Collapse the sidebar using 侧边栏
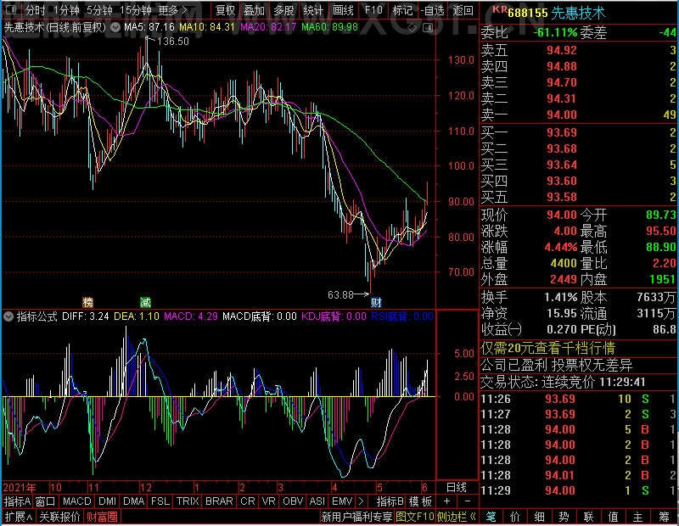Viewport: 679px width, 526px height. [457, 517]
